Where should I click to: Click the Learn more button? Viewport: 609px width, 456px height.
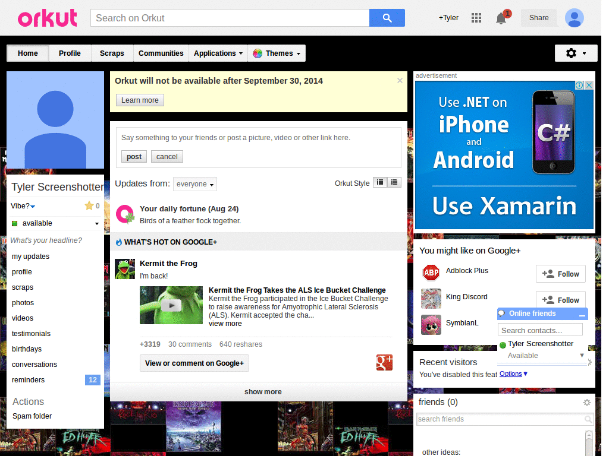coord(140,100)
